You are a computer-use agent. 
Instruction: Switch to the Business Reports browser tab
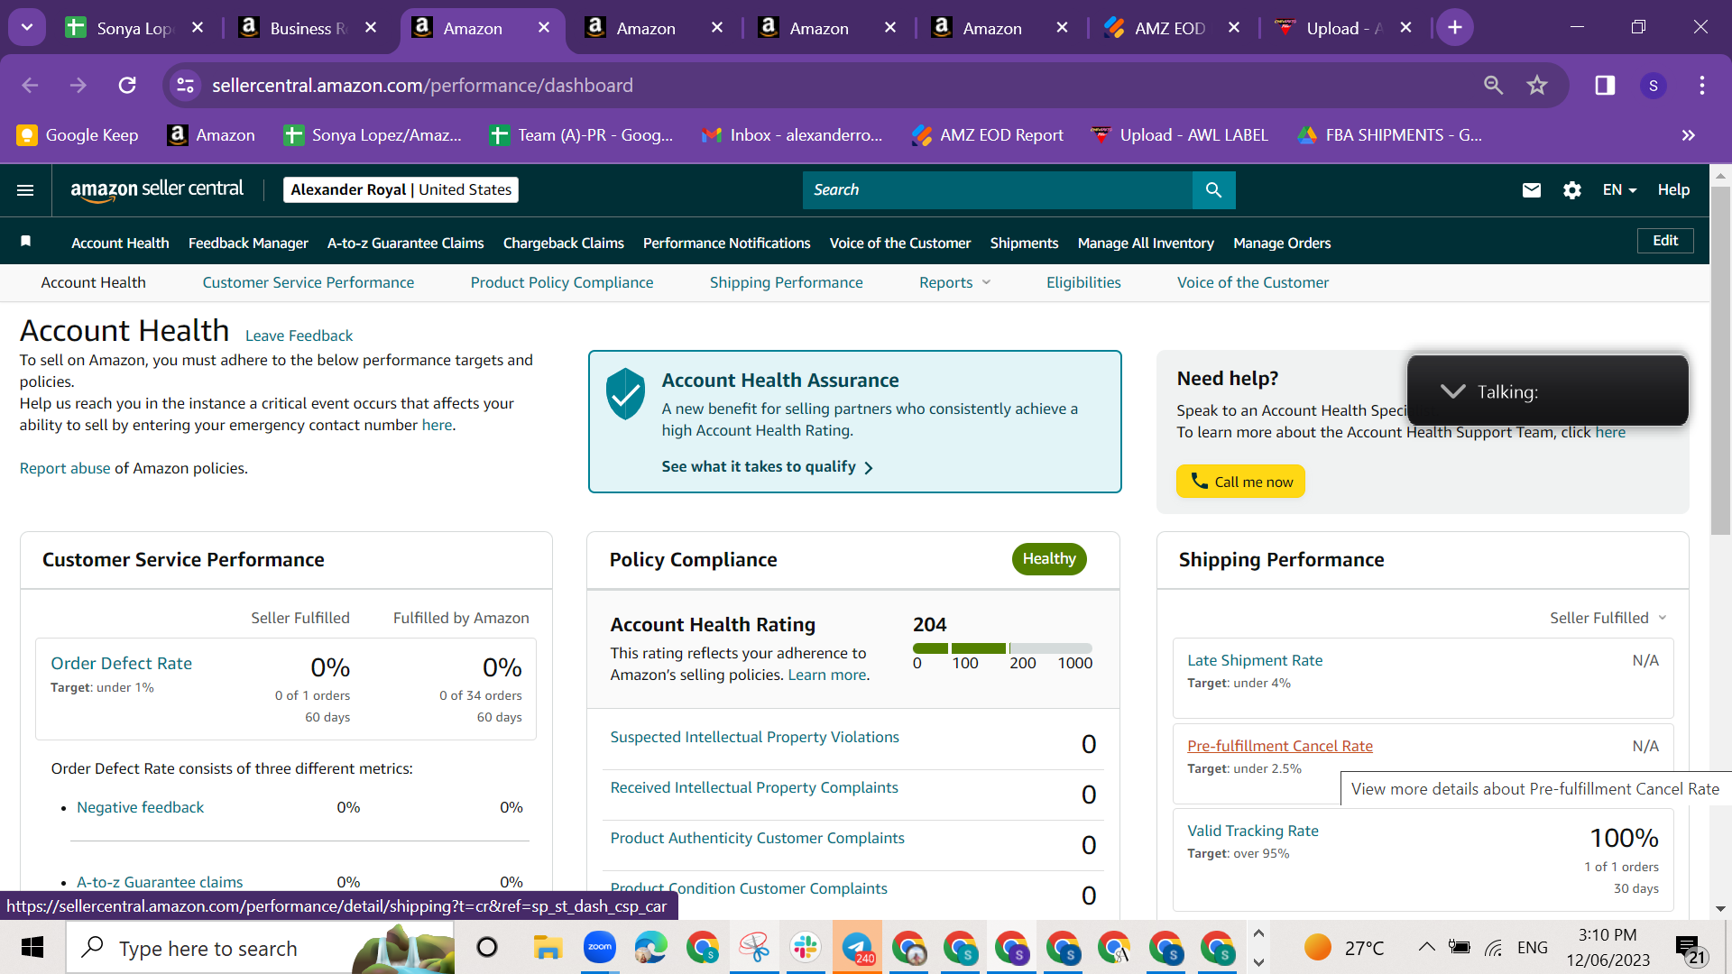point(309,28)
